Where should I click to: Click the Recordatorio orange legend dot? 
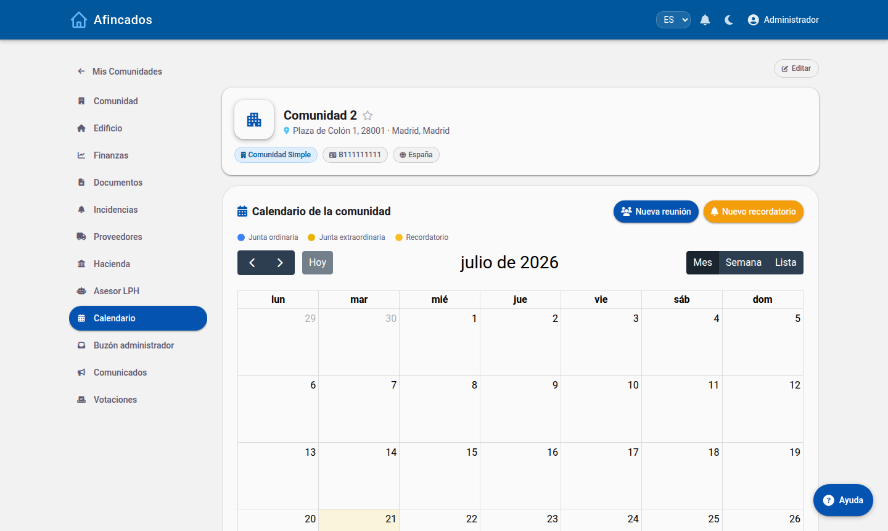pyautogui.click(x=399, y=237)
